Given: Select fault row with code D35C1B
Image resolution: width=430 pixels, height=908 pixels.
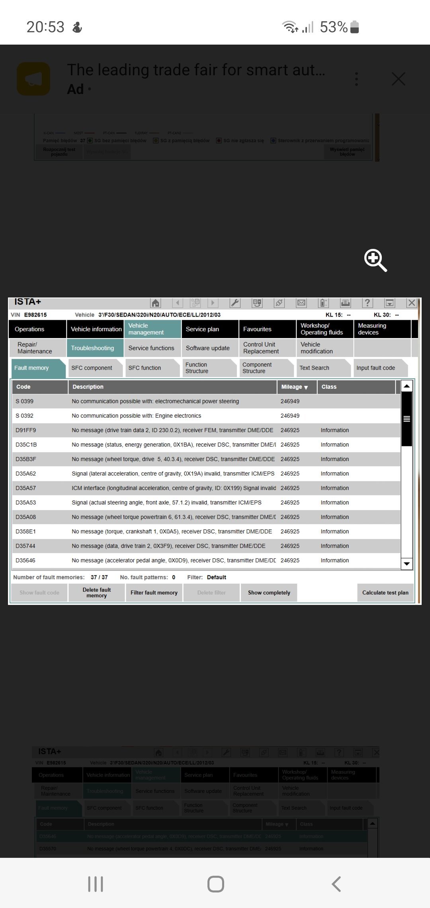Looking at the screenshot, I should tap(206, 445).
